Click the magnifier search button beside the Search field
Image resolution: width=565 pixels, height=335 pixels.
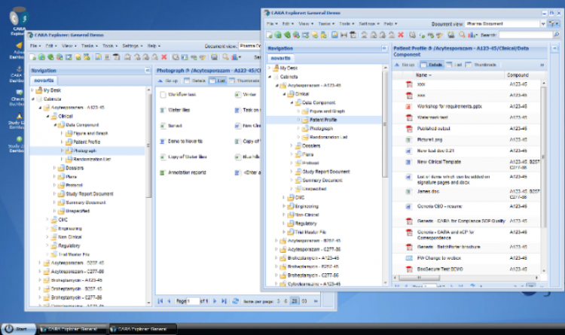click(x=557, y=35)
